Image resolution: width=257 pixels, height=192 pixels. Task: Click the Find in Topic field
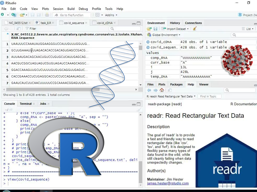click(x=209, y=96)
